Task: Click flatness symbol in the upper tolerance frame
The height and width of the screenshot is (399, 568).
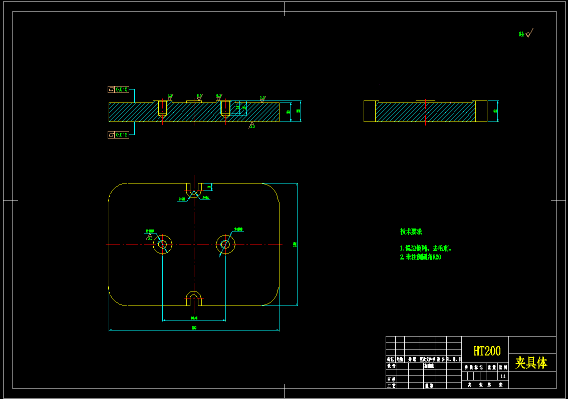Action: tap(112, 89)
